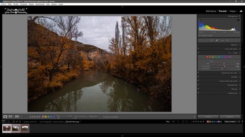Open Filtro a medida dropdown
This screenshot has height=137, width=245.
232,122
